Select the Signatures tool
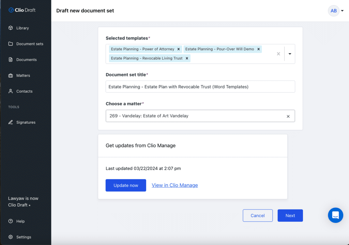 (26, 122)
